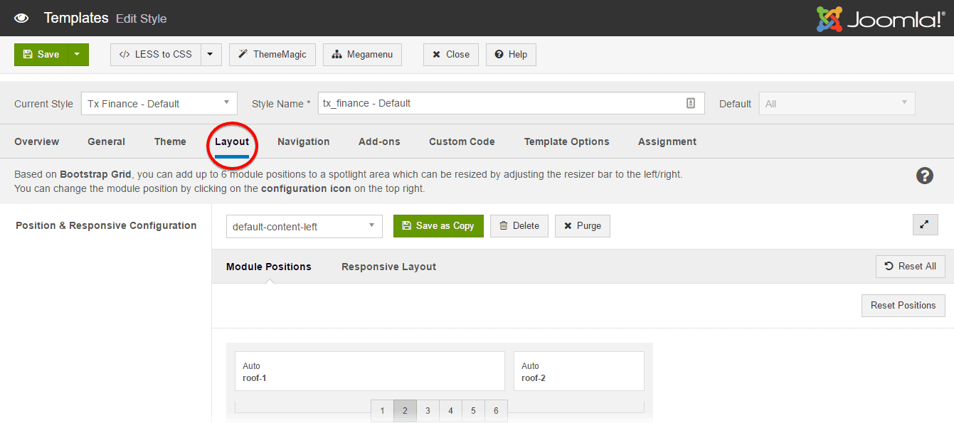Select column 4 on the resizer bar
Screen dimensions: 954x423
[450, 410]
